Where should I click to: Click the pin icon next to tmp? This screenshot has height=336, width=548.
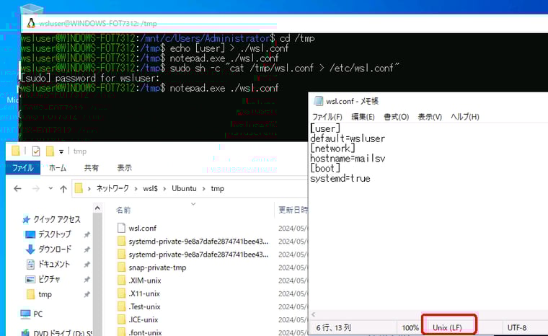(x=87, y=295)
